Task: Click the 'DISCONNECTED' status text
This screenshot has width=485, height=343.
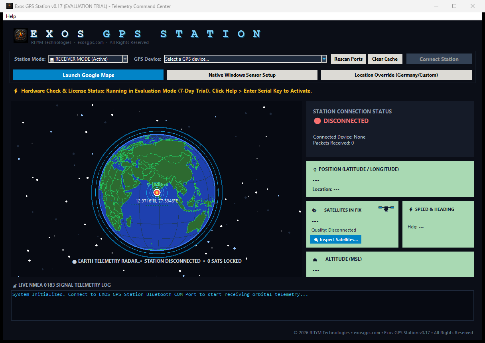Action: coord(346,121)
